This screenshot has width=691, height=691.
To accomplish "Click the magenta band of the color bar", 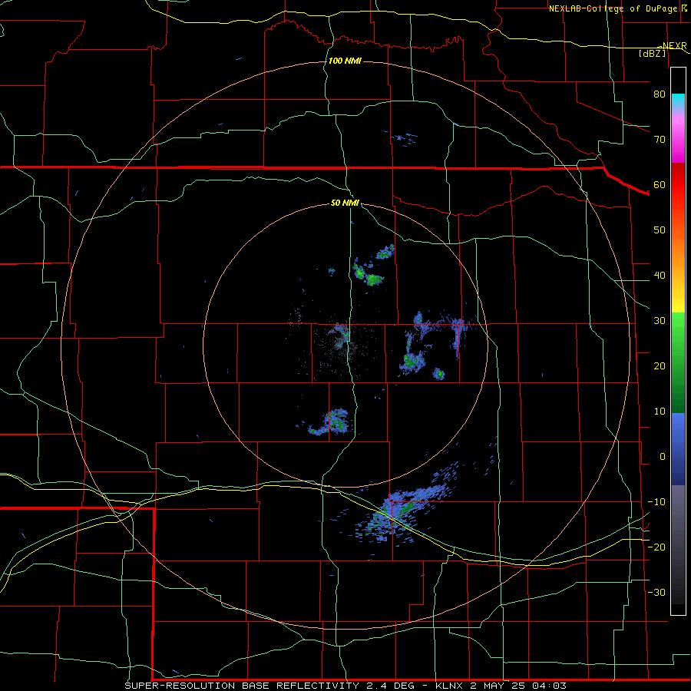I will coord(678,142).
